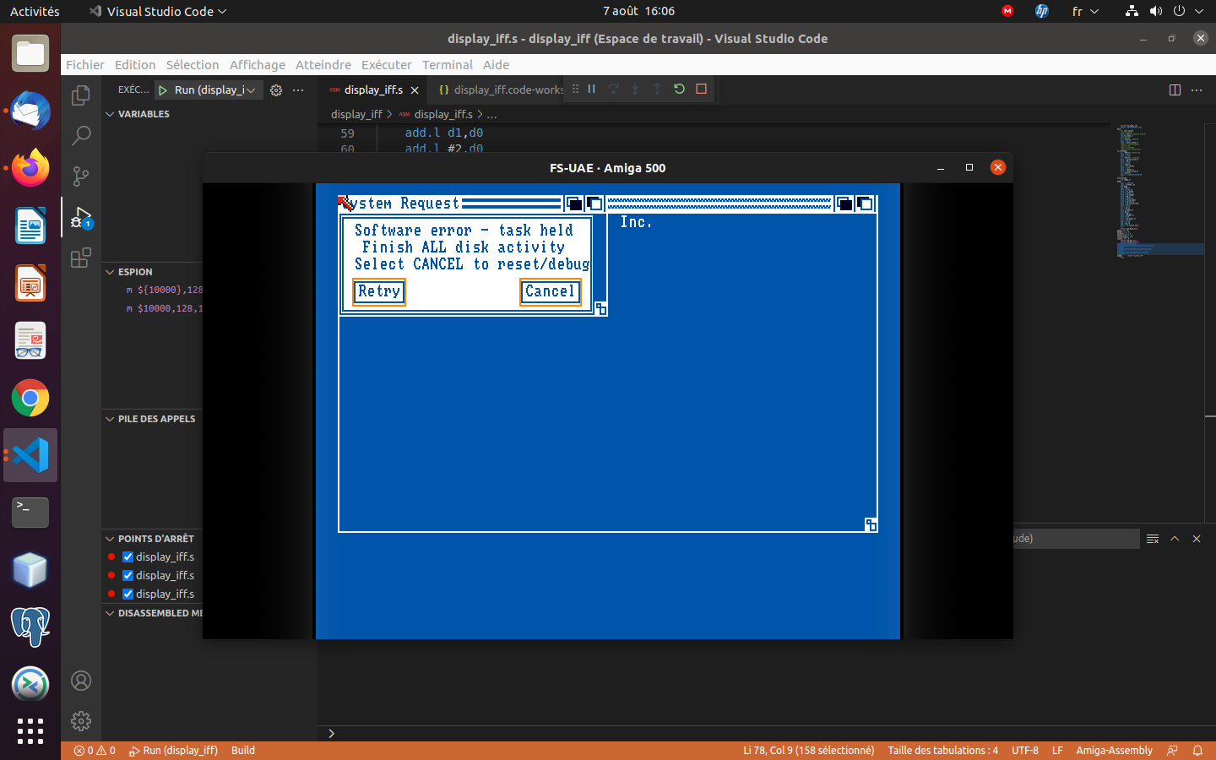Start debugging with the green play icon
The width and height of the screenshot is (1216, 760).
coord(163,90)
